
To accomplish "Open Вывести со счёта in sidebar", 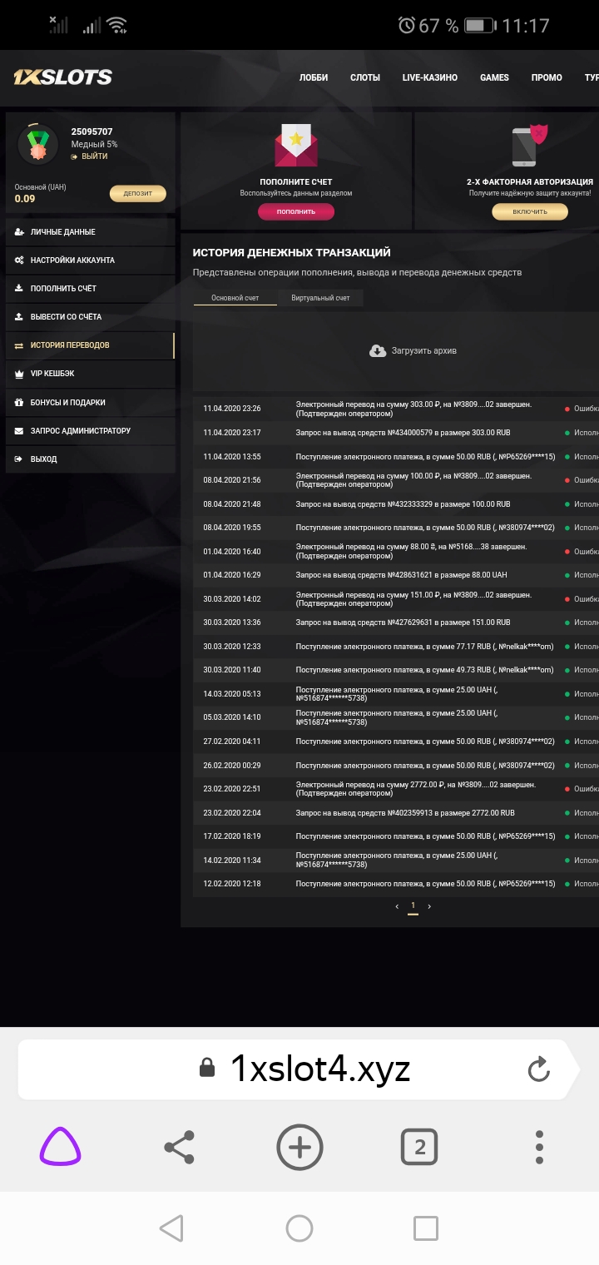I will [x=90, y=317].
